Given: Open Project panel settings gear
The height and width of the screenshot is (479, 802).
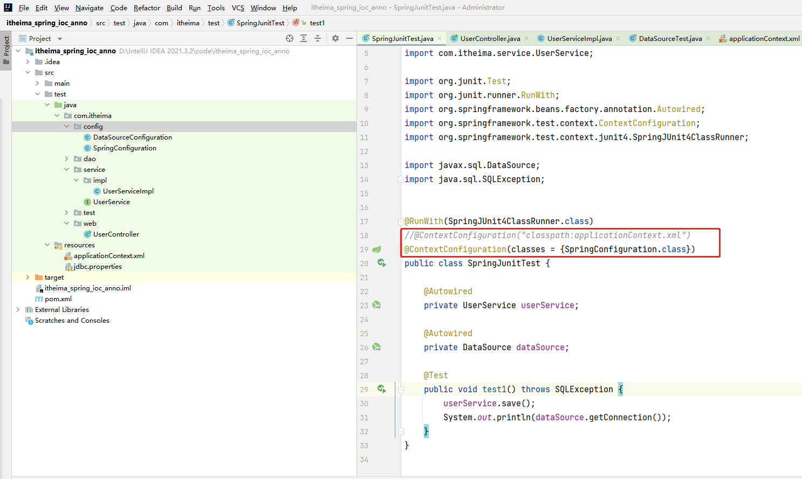Looking at the screenshot, I should pyautogui.click(x=335, y=38).
